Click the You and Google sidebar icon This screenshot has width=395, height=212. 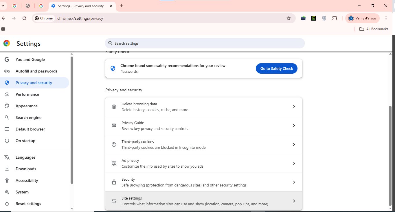[7, 59]
